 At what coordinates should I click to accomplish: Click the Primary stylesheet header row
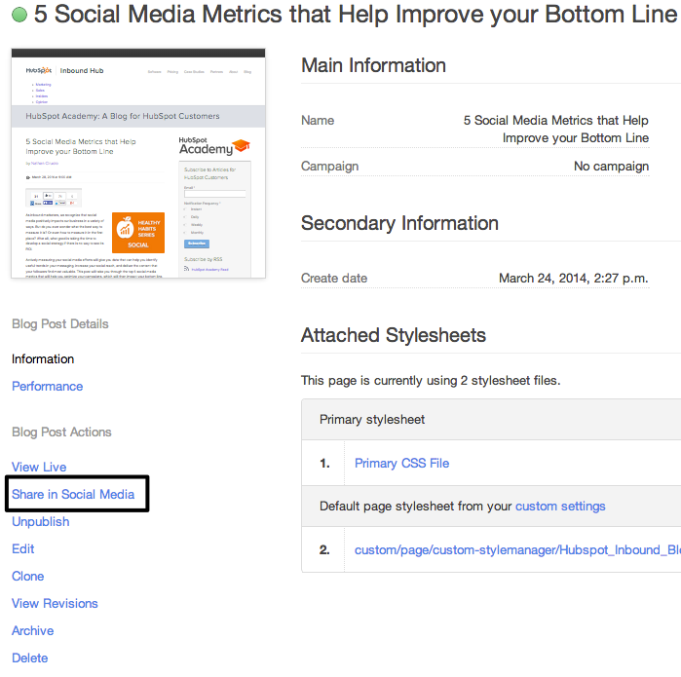(487, 419)
